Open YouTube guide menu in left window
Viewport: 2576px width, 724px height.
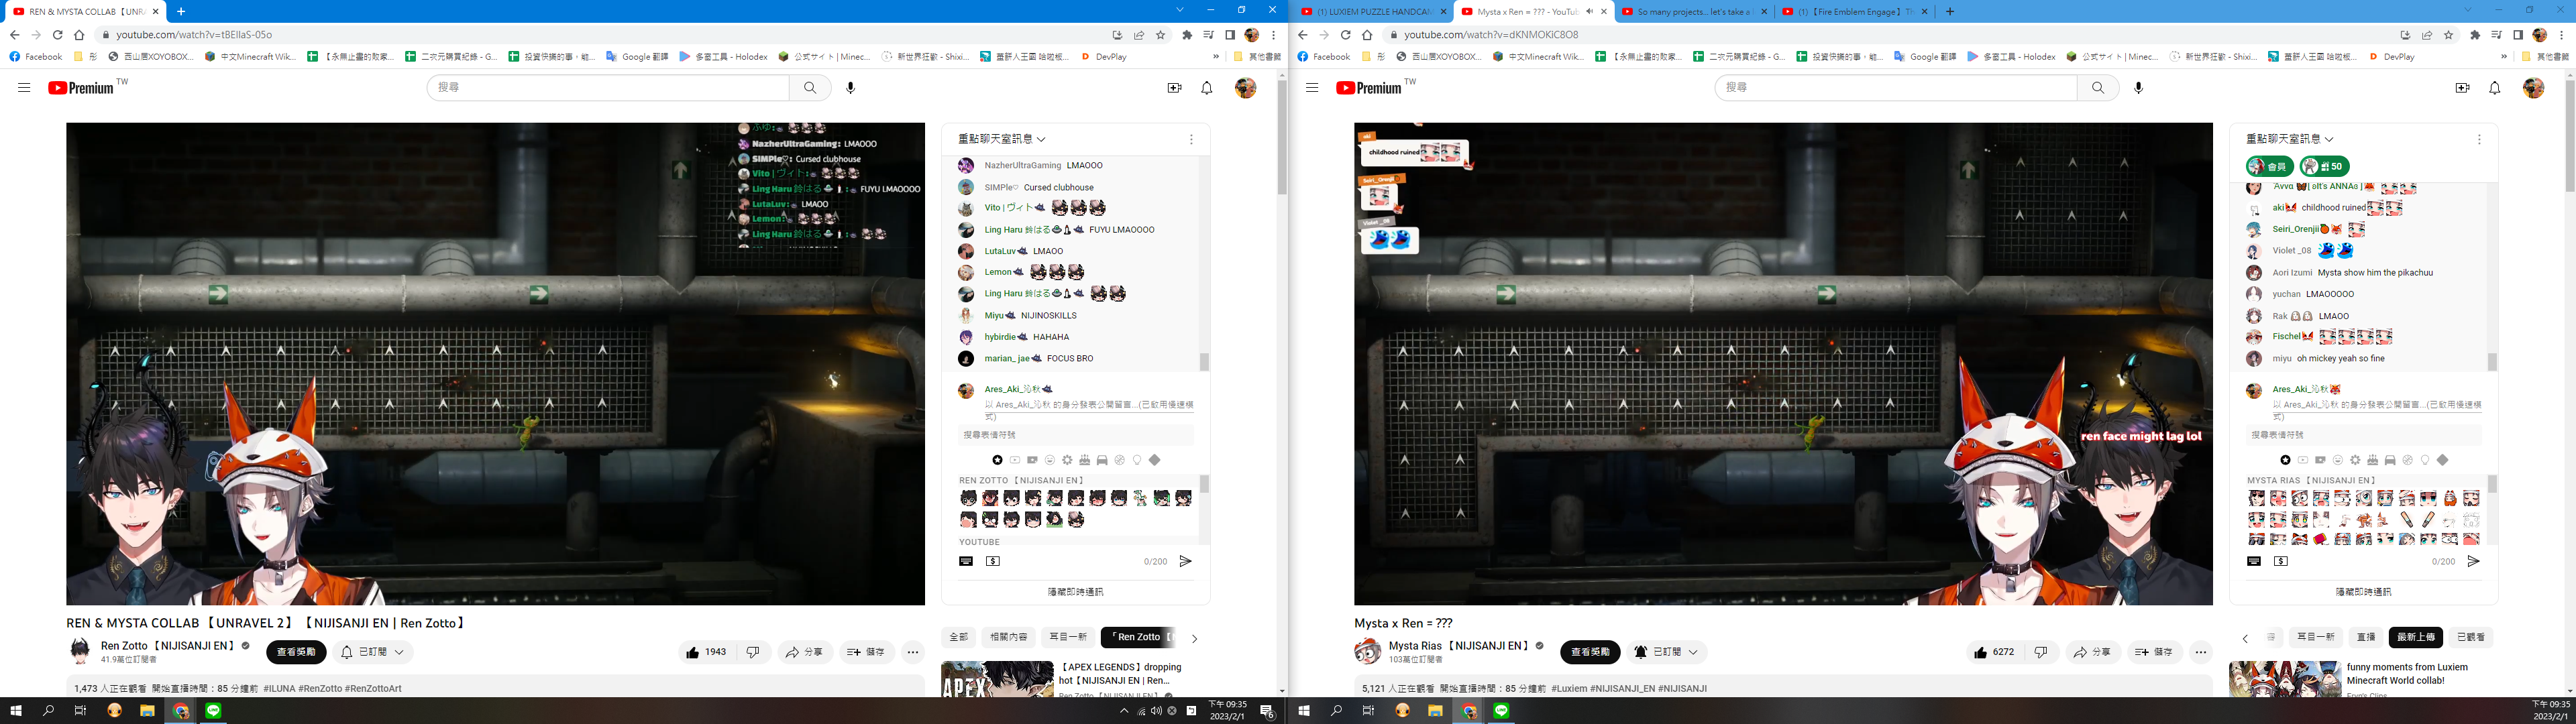point(24,88)
